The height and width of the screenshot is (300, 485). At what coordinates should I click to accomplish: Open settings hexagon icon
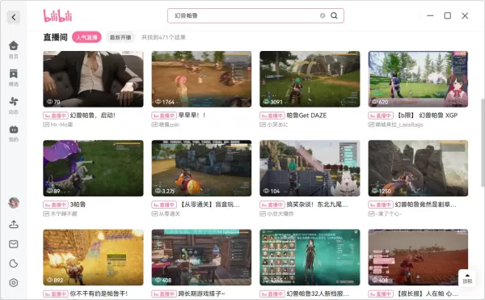tap(14, 283)
